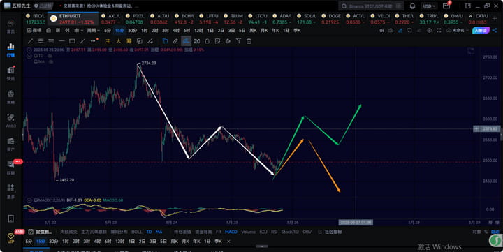Click the Binance BTC/USDT search field
The height and width of the screenshot is (252, 503).
tap(372, 6)
